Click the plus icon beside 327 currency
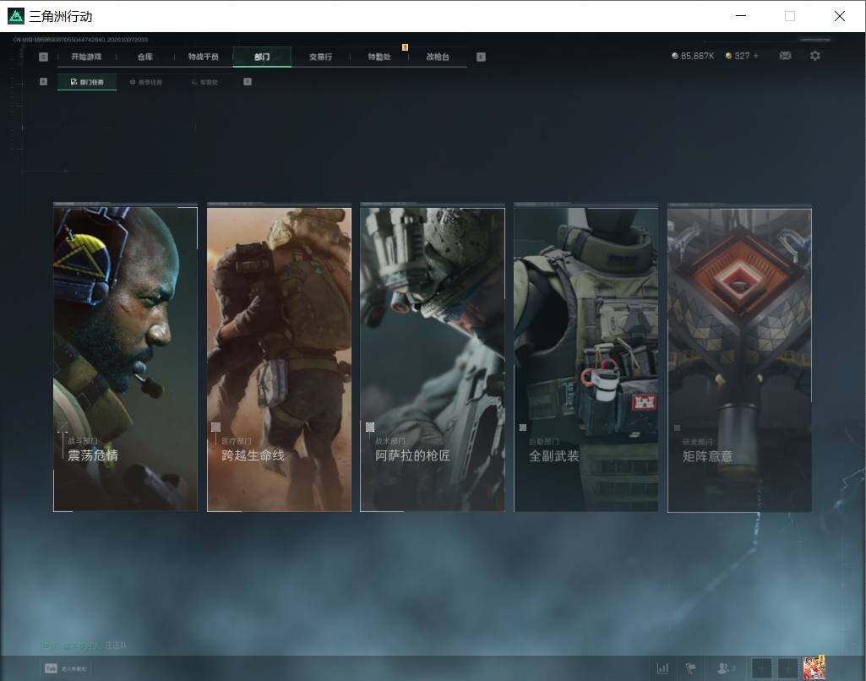This screenshot has width=866, height=681. click(756, 56)
